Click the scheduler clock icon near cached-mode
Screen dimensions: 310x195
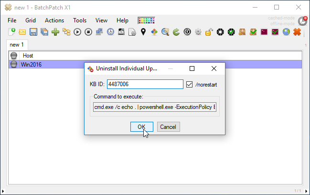(x=303, y=21)
